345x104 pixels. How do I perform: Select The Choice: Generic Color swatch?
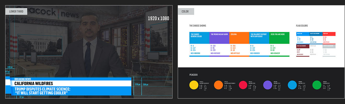pos(199,38)
